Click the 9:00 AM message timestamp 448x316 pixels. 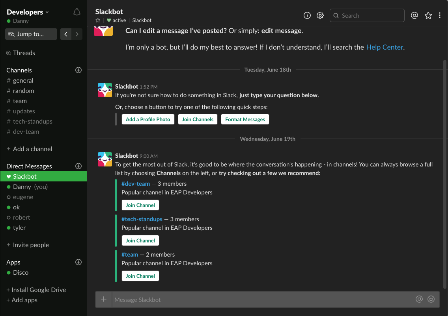149,156
